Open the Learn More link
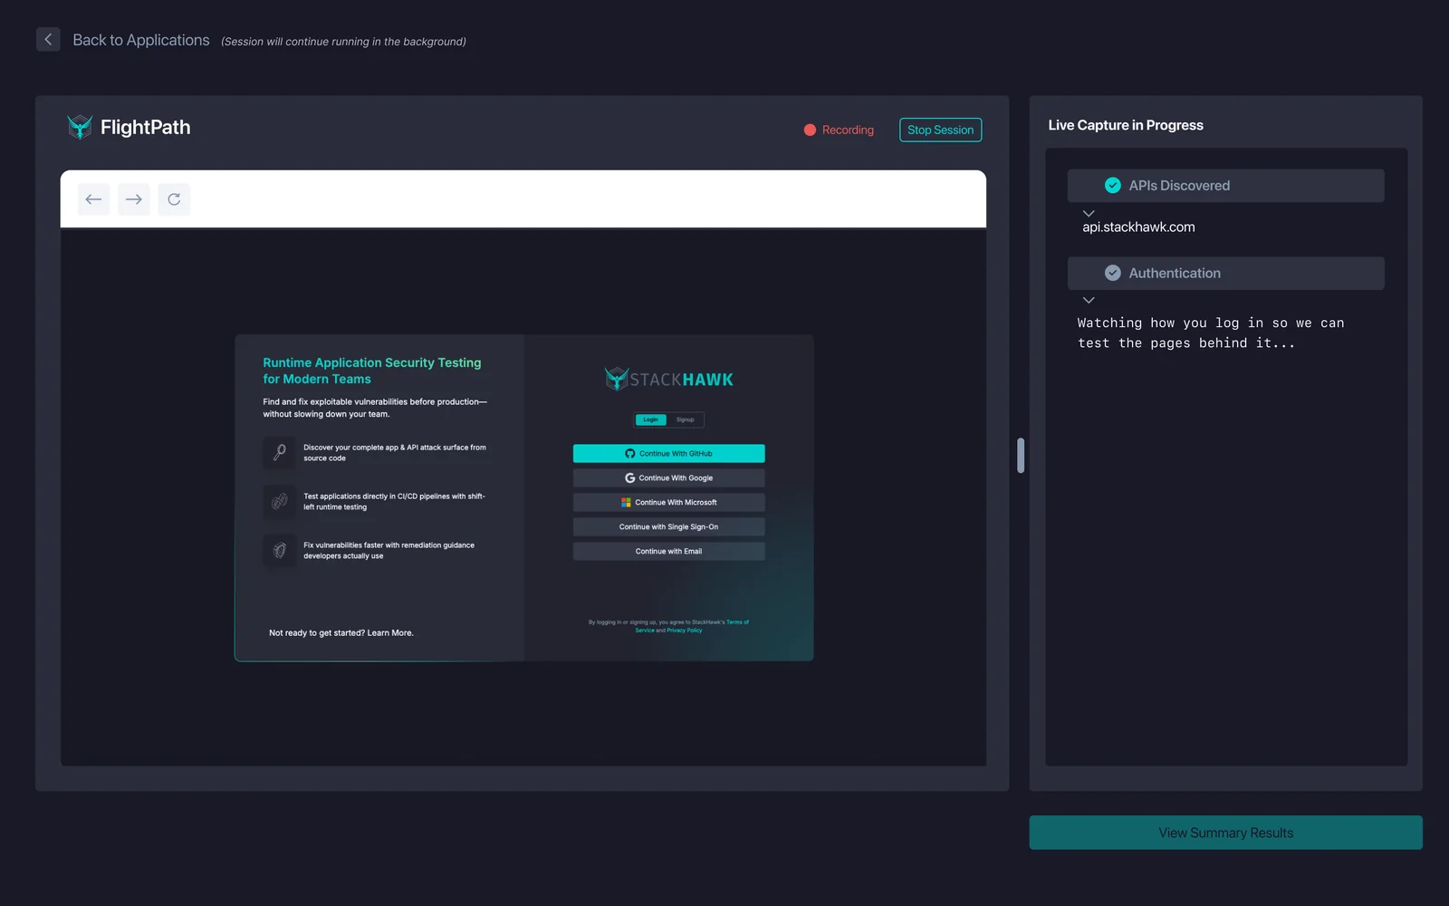This screenshot has width=1449, height=906. point(390,633)
